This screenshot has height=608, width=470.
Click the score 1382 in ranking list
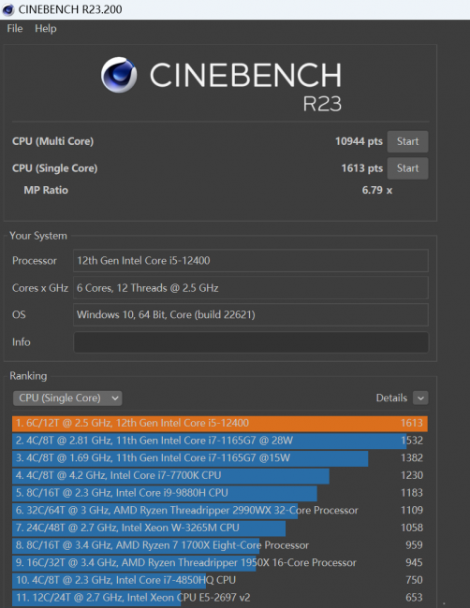coord(412,458)
